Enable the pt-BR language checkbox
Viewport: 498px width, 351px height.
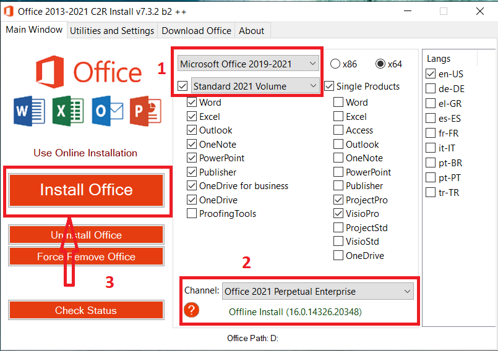[x=431, y=163]
